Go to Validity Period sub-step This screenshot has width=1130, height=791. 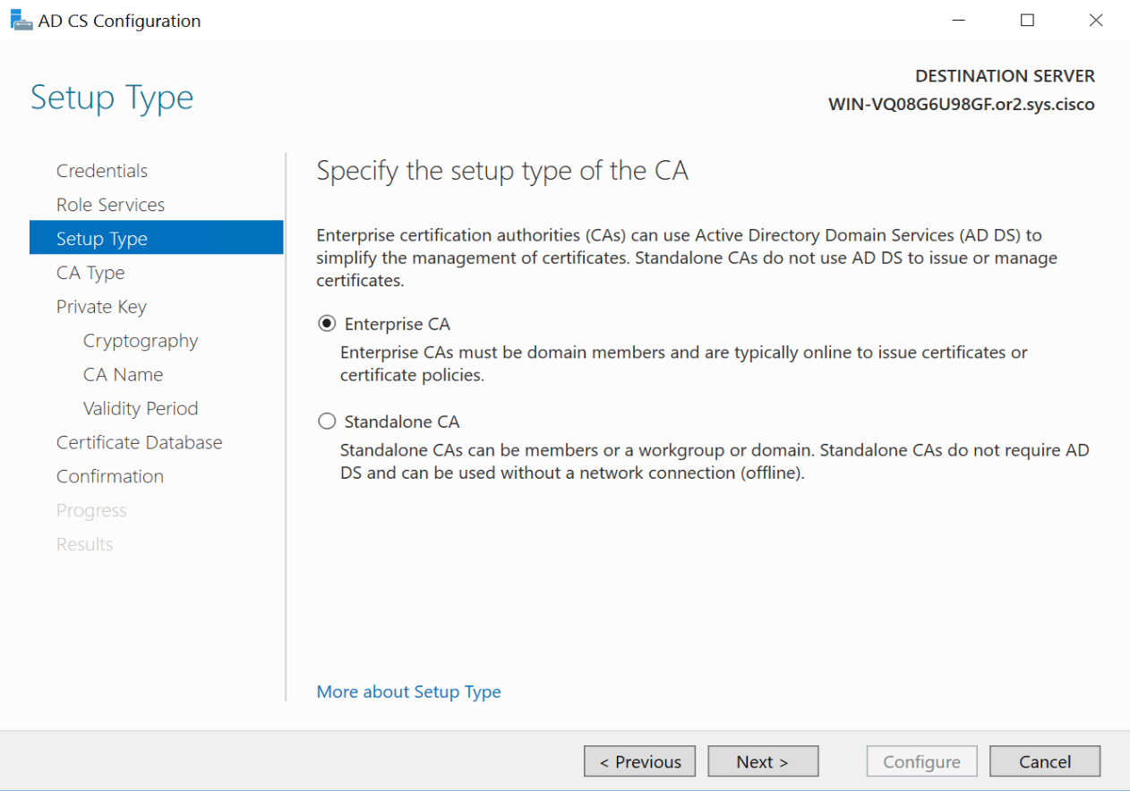point(141,409)
